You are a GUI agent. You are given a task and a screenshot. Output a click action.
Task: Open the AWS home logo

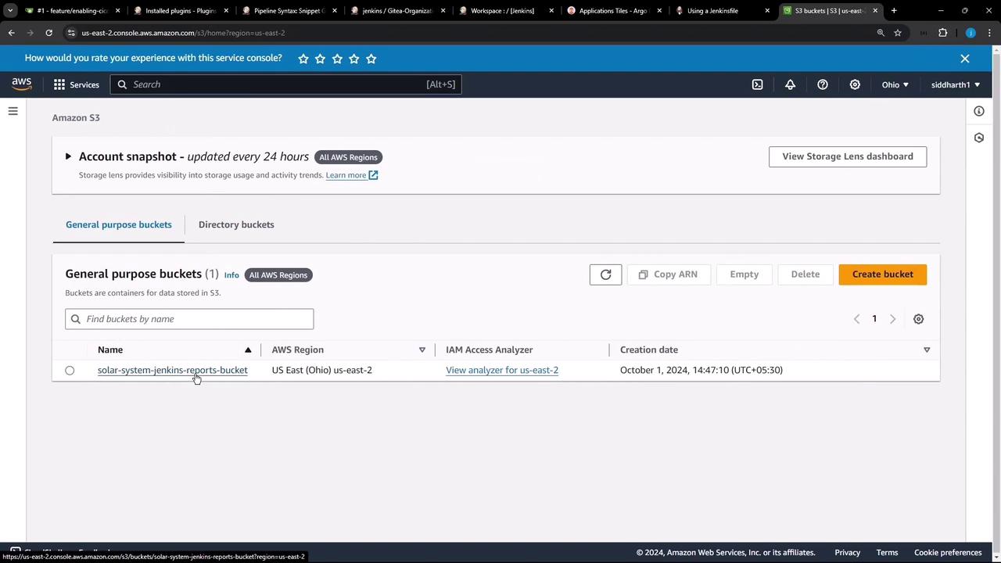[x=22, y=84]
